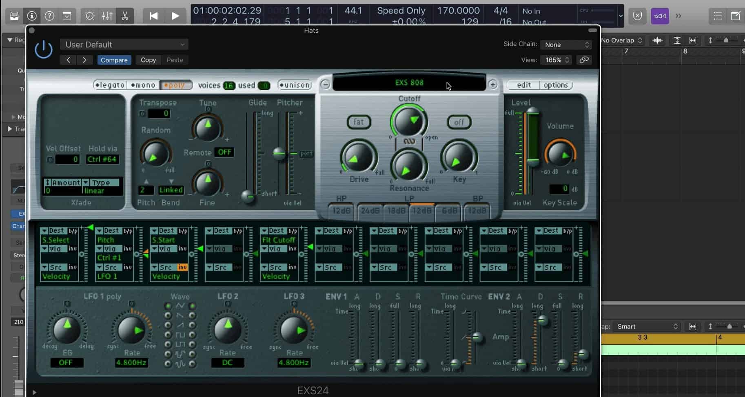Image resolution: width=745 pixels, height=397 pixels.
Task: Click the Volume knob
Action: click(560, 154)
